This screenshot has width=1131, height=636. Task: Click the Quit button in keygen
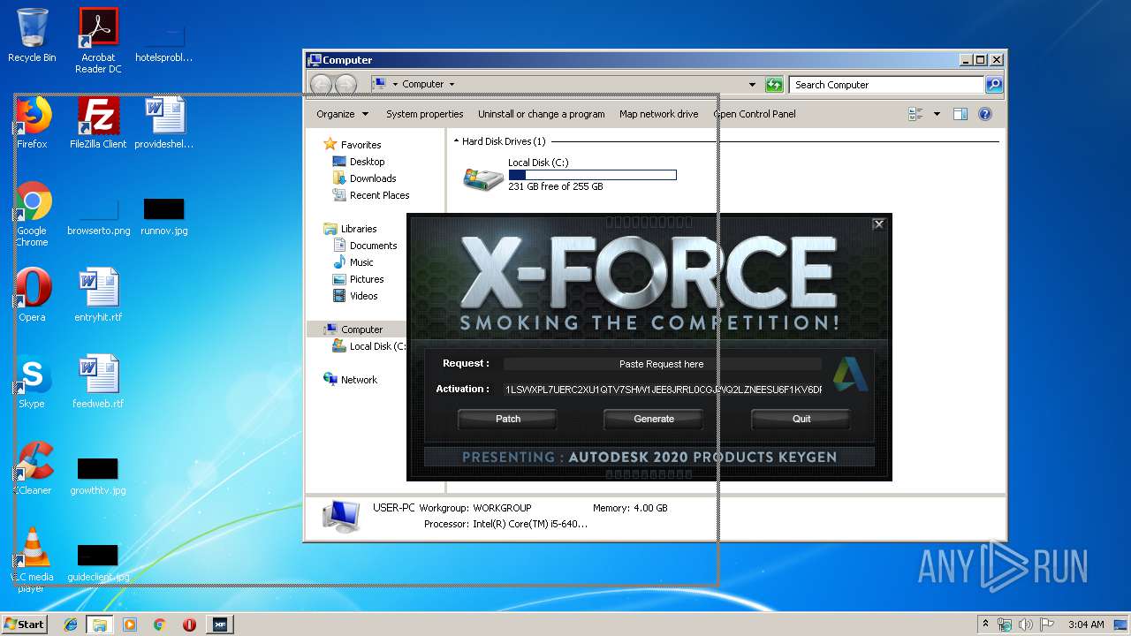coord(801,419)
